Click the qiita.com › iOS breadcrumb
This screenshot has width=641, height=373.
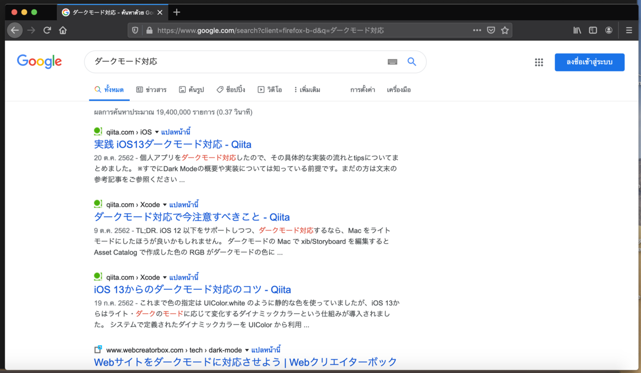tap(129, 132)
